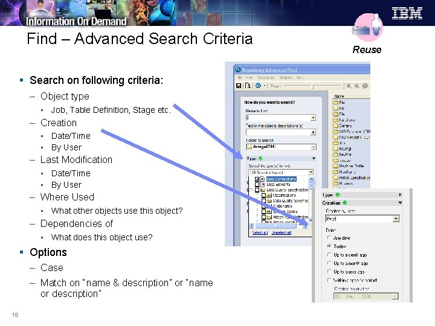Uncheck the Data Connections checkbox
The image size is (435, 326).
[x=257, y=179]
